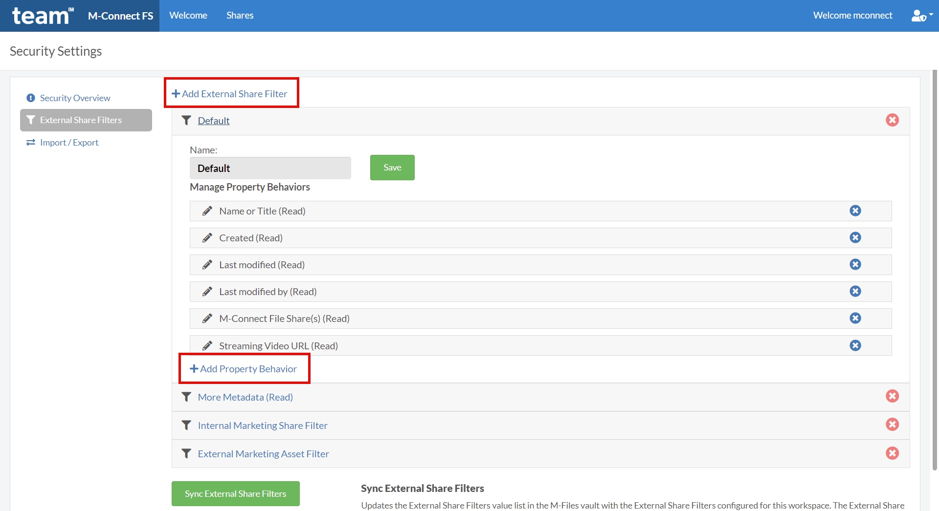Open the Shares navigation item
Image resolution: width=939 pixels, height=511 pixels.
pos(240,15)
